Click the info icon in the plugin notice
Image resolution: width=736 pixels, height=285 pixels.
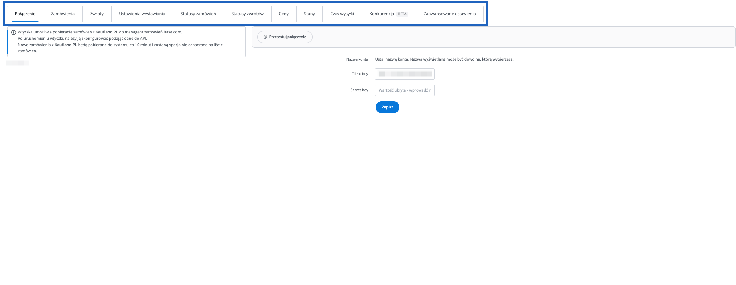[x=14, y=33]
